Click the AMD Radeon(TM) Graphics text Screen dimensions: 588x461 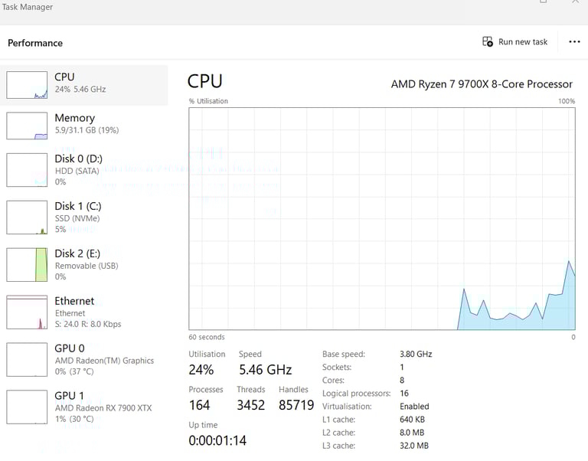click(104, 361)
